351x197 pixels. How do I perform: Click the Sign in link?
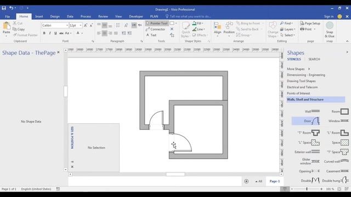tap(329, 16)
